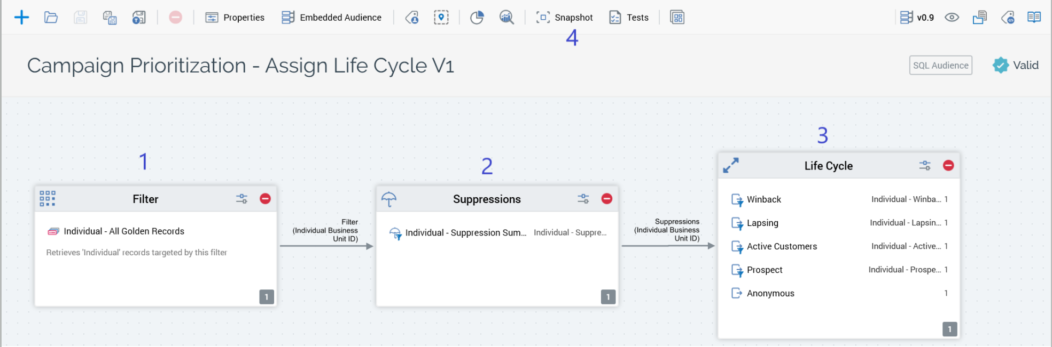Open the folder icon in toolbar

[51, 18]
